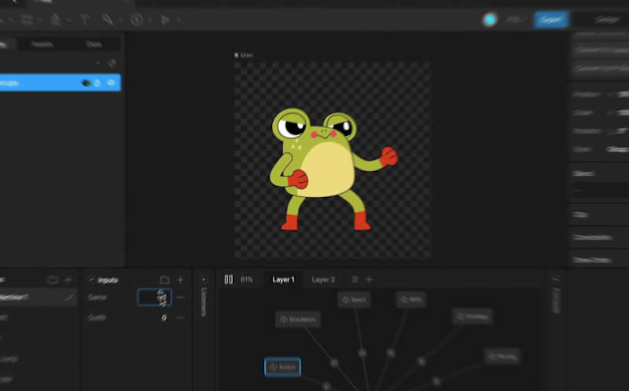Click the grey mode button right of blue button
The width and height of the screenshot is (629, 391).
tap(606, 20)
